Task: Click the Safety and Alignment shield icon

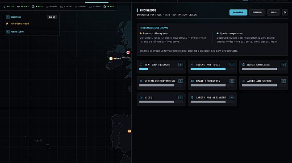Action: (x=192, y=98)
